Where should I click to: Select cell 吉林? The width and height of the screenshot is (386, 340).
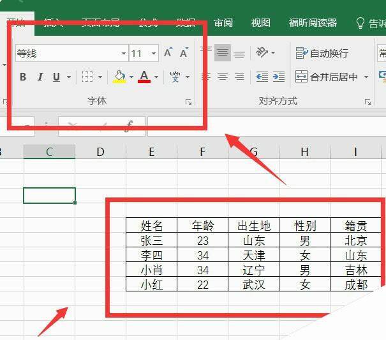pos(356,269)
